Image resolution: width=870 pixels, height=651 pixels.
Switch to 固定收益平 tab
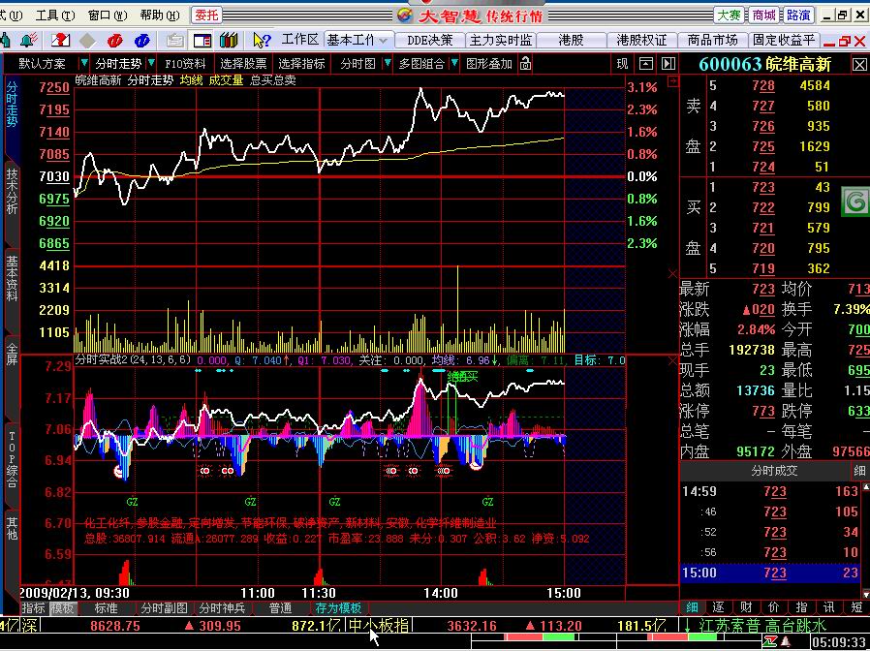pos(784,40)
